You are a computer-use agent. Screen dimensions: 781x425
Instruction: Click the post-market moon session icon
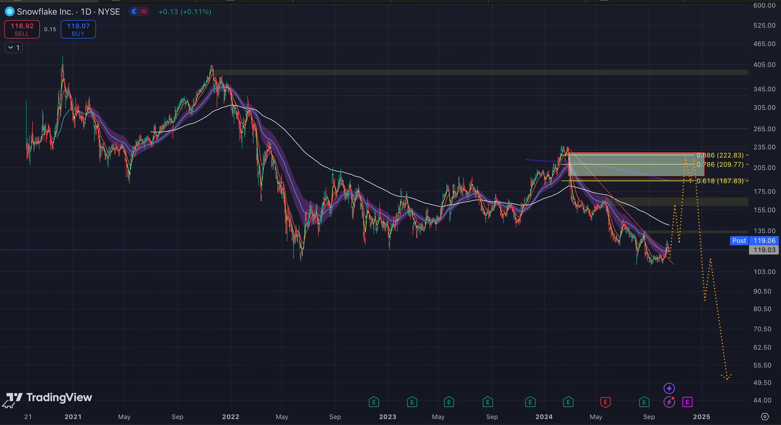click(134, 11)
